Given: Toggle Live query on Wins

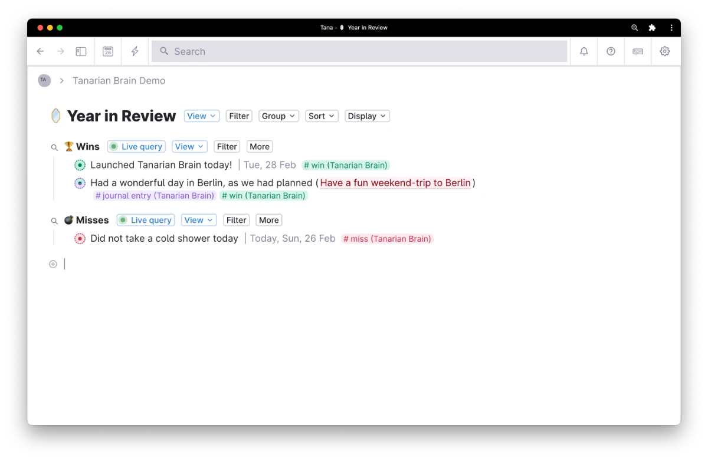Looking at the screenshot, I should [136, 147].
